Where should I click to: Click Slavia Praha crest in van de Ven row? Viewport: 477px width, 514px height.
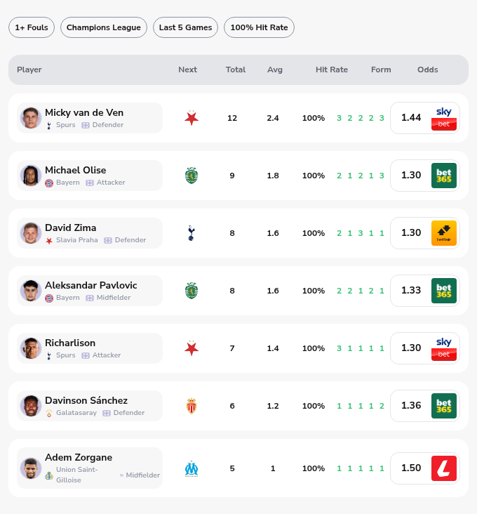[192, 118]
